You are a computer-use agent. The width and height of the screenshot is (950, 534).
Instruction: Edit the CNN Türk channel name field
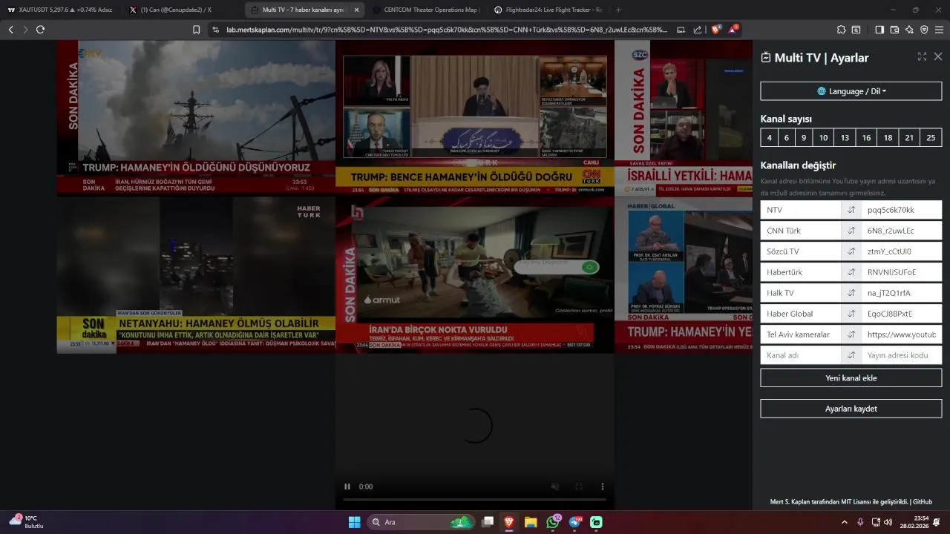pos(801,231)
